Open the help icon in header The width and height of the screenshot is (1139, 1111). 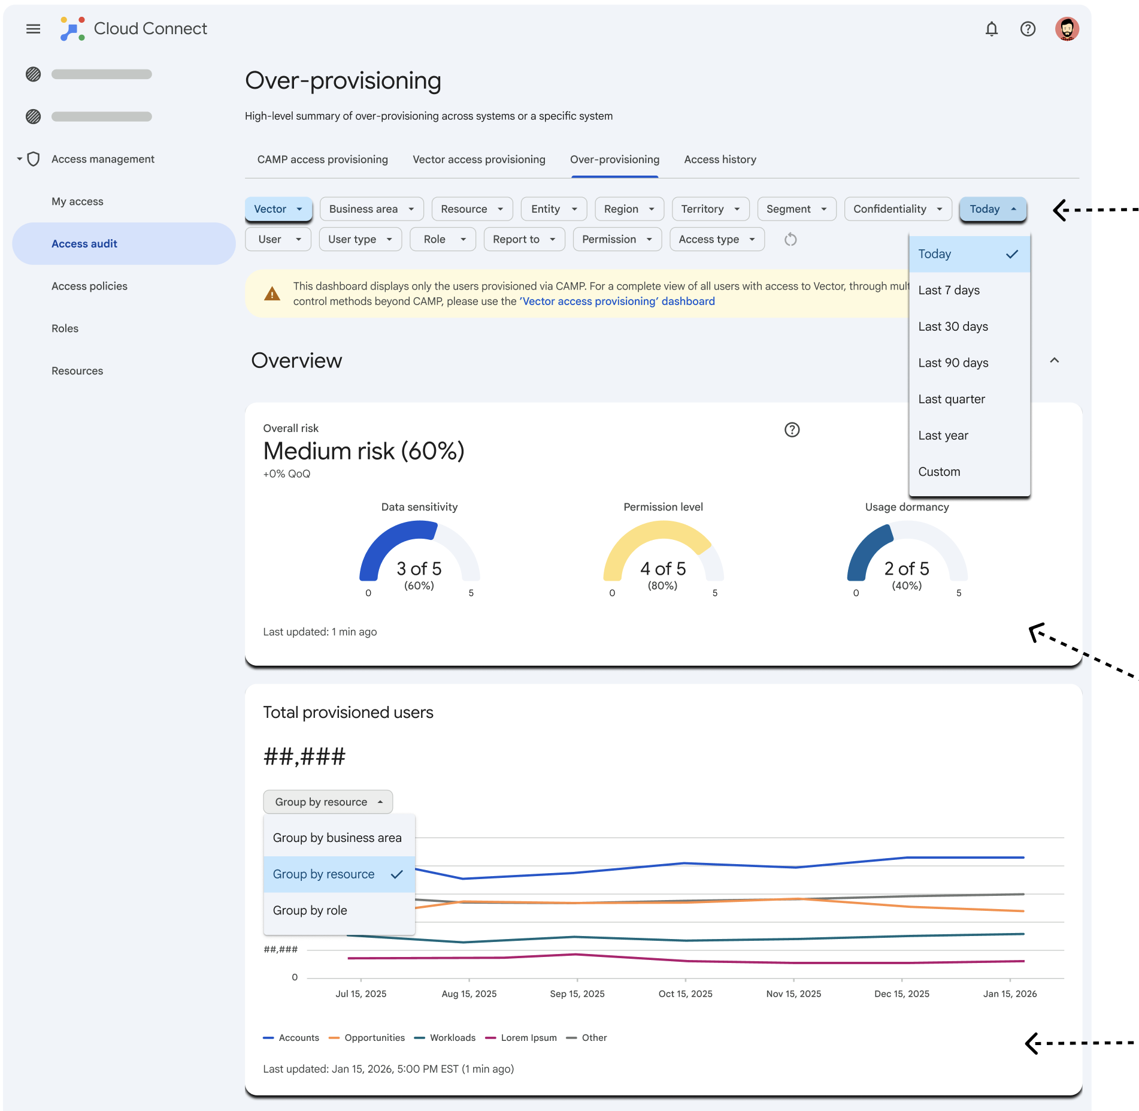click(1028, 29)
